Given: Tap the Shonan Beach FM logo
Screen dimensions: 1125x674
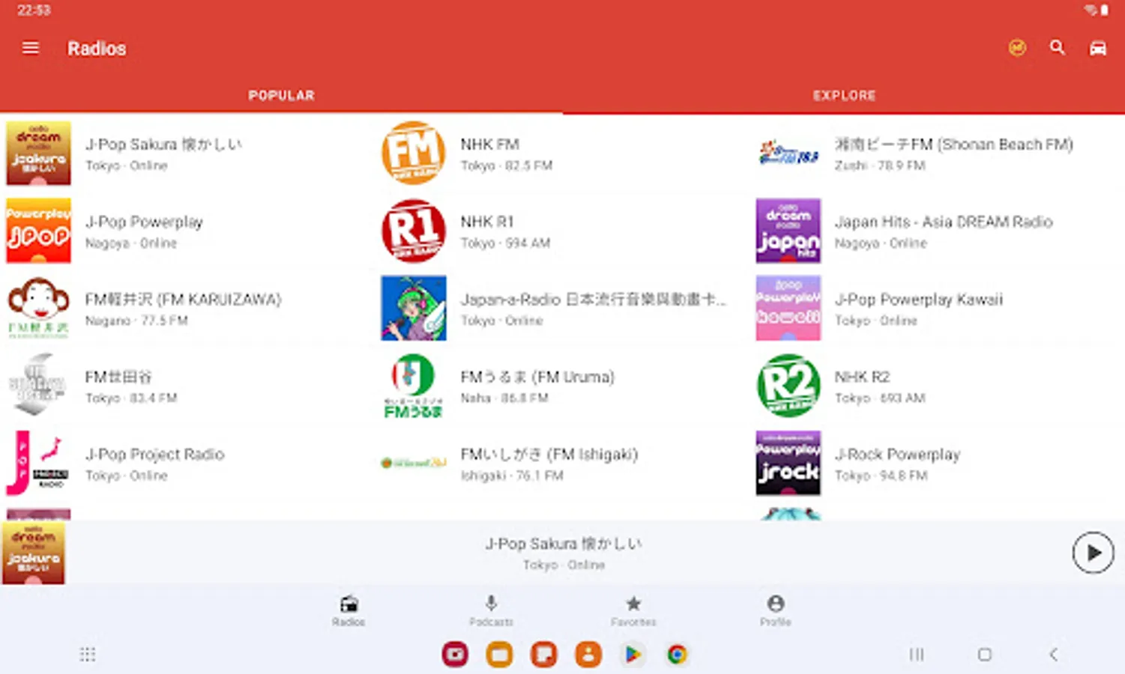Looking at the screenshot, I should click(788, 154).
